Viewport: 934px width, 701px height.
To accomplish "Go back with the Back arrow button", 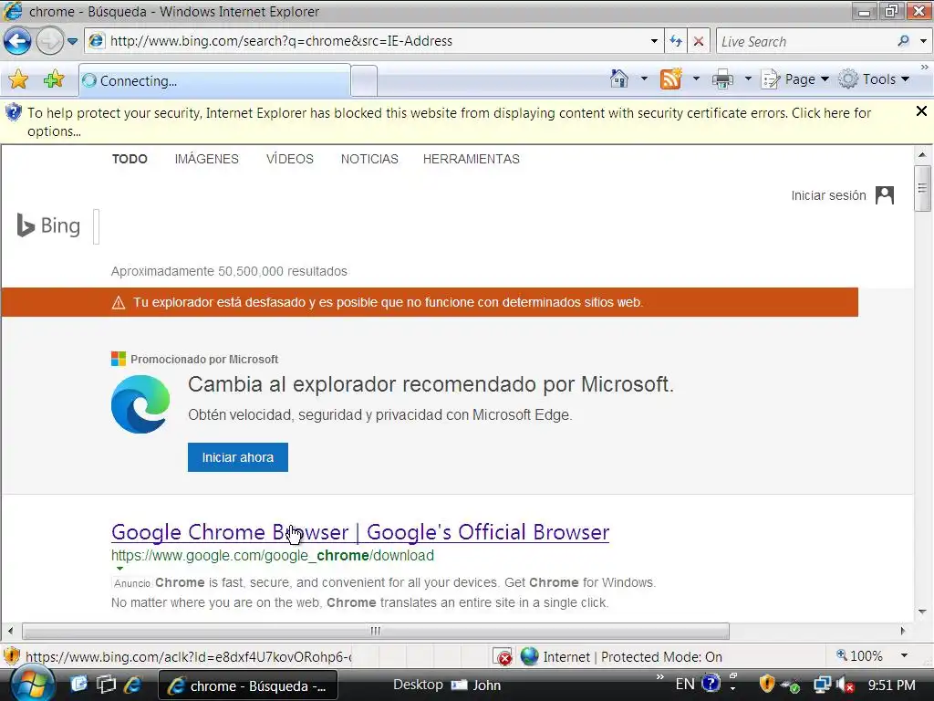I will pos(17,41).
